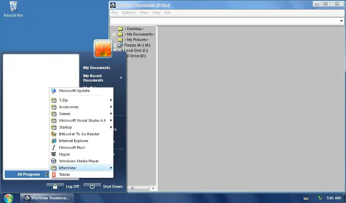Click the Microsoft Update shield icon
The height and width of the screenshot is (203, 346).
tap(54, 91)
